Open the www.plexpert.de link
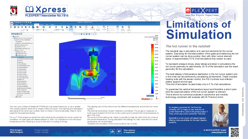Screen dimensions: 248x139 coord(219,132)
